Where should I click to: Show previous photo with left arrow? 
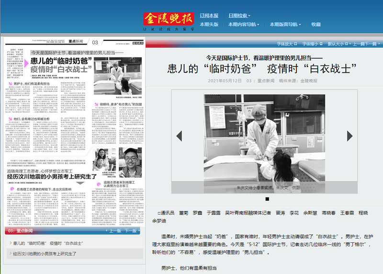[x=179, y=136]
